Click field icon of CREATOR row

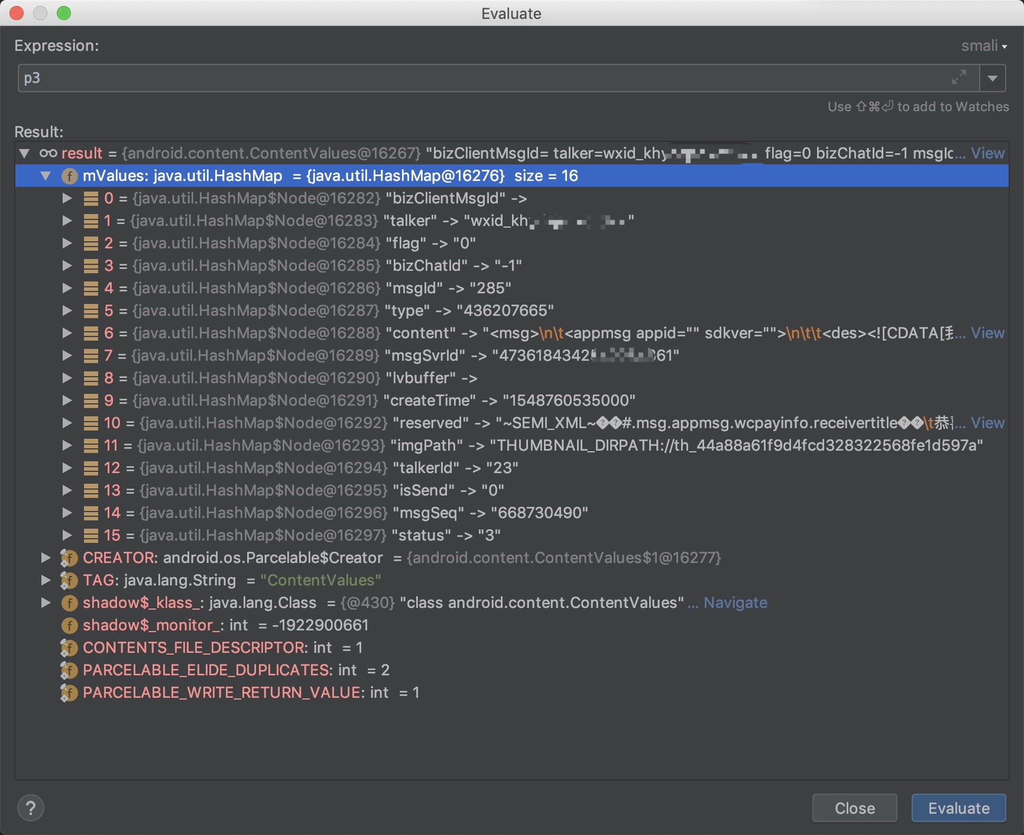[x=69, y=558]
